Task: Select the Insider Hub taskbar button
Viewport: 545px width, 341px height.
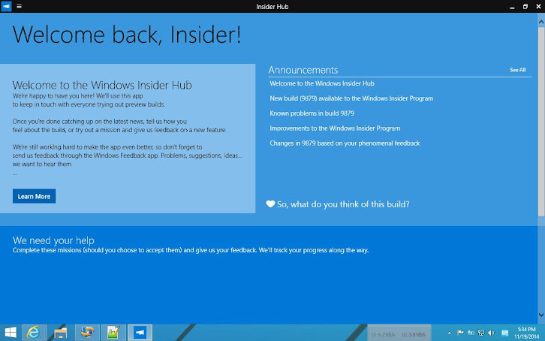Action: 140,333
